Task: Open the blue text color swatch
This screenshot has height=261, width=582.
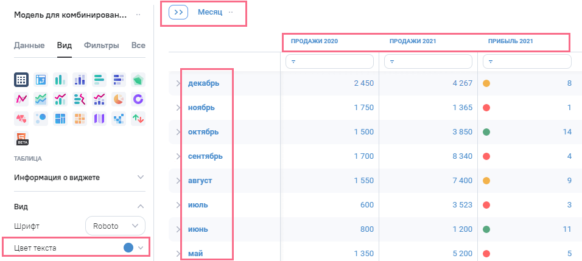Action: click(x=128, y=248)
